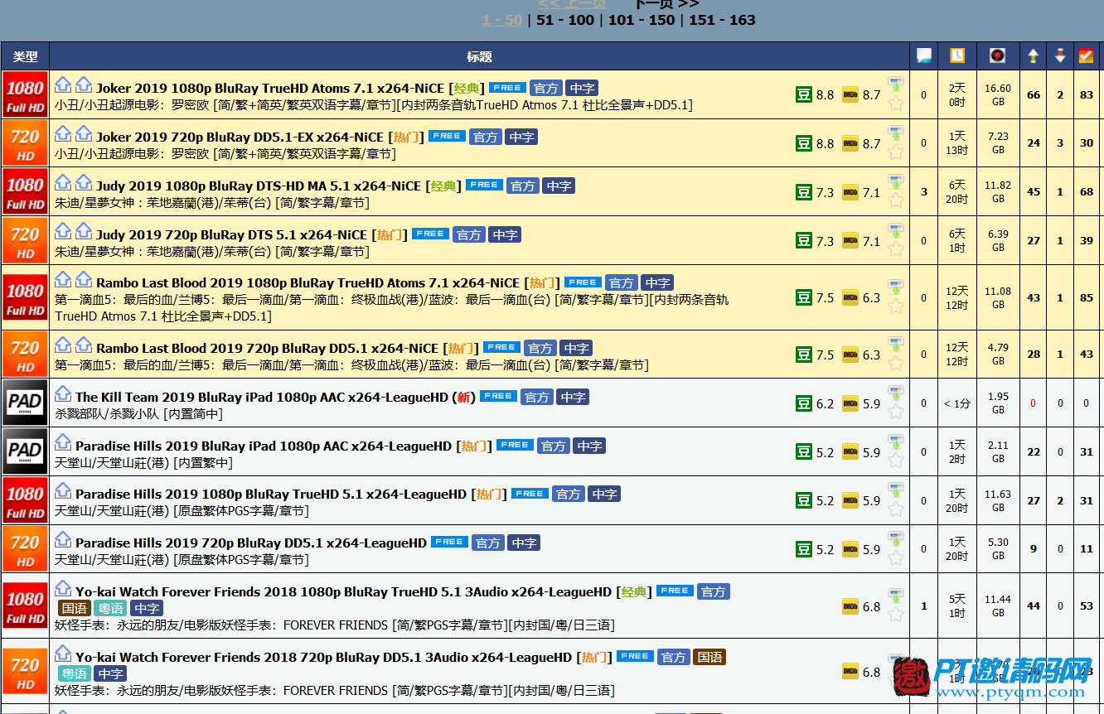The image size is (1104, 714).
Task: Sort by completed checkmark header icon
Action: click(x=1086, y=55)
